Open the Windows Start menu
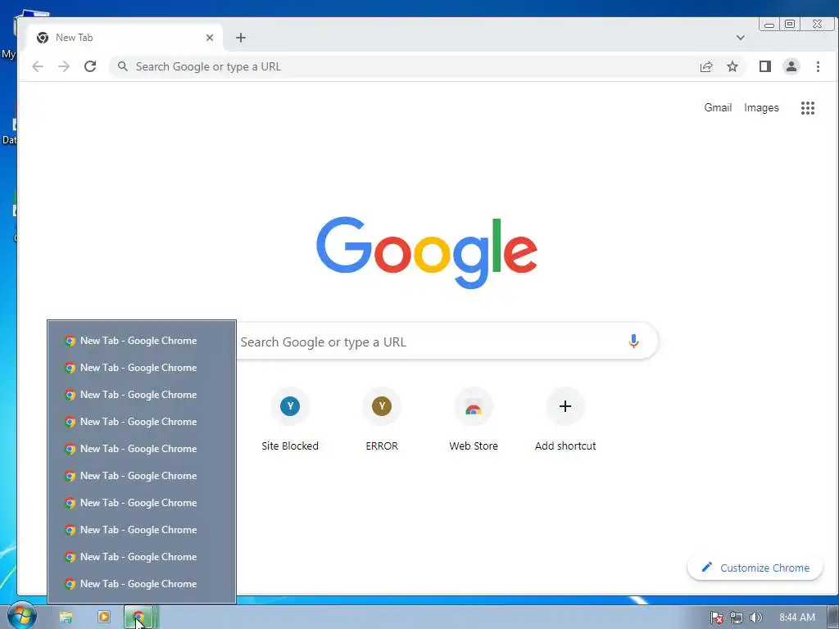Viewport: 839px width, 629px height. (x=21, y=616)
